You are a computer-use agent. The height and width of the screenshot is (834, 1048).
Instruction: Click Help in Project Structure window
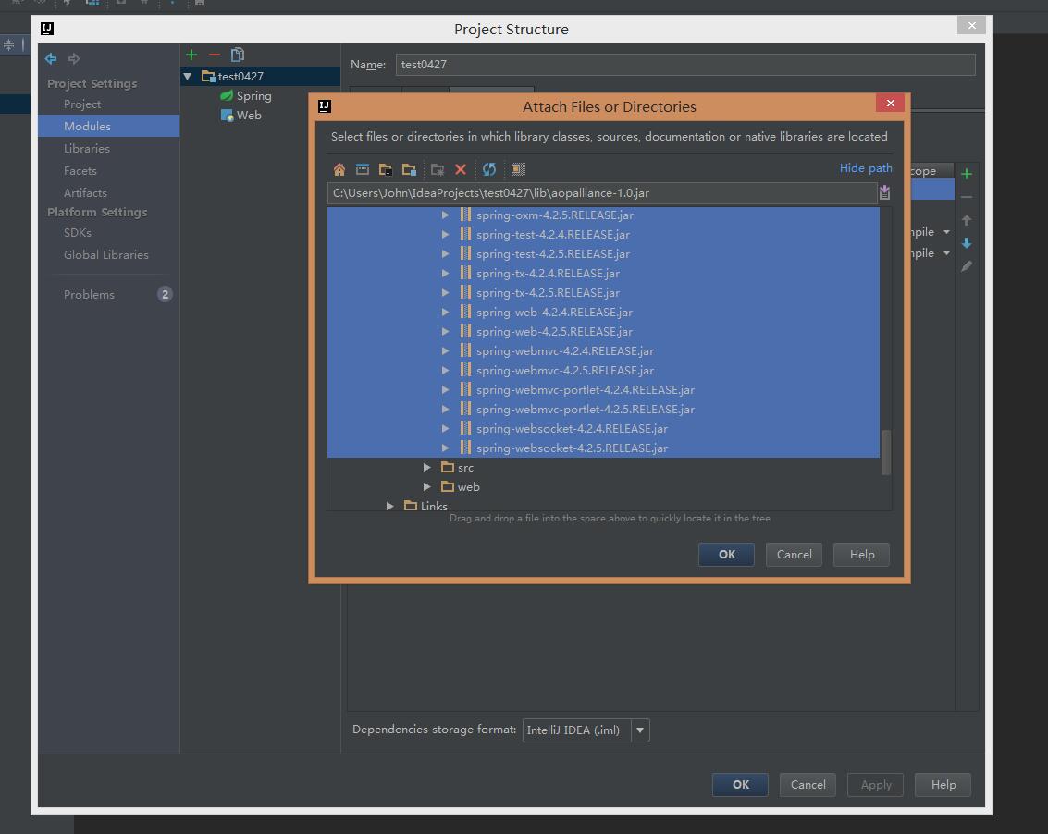pos(943,785)
